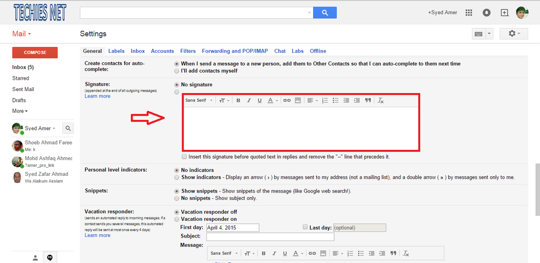Open the Drafts folder
Image resolution: width=540 pixels, height=263 pixels.
tap(19, 100)
